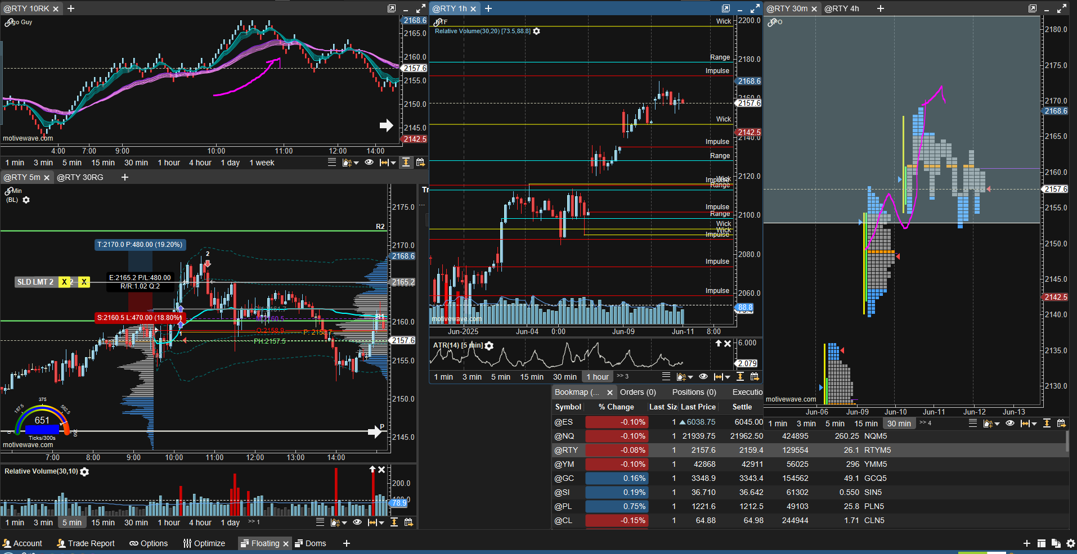This screenshot has width=1077, height=554.
Task: Select 30 min timeframe in 1h chart toolbar
Action: [564, 377]
